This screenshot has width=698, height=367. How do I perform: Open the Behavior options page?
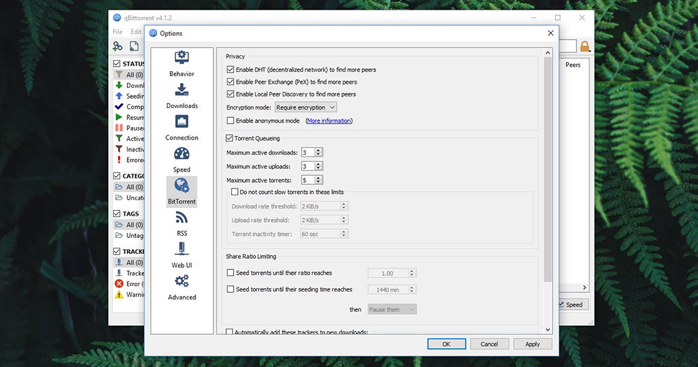(181, 63)
